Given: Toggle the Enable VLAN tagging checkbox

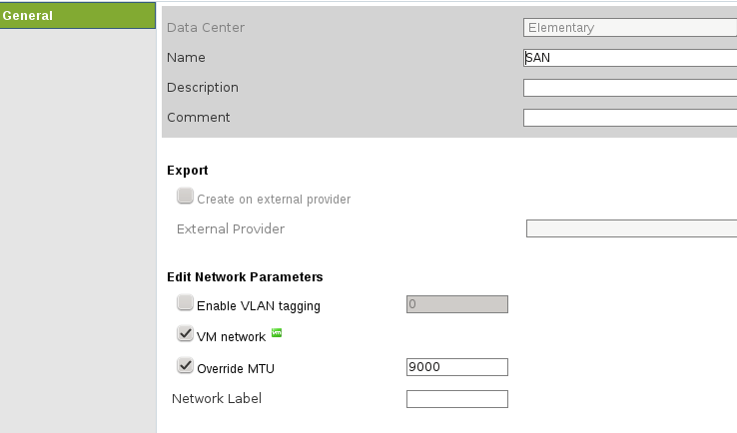Looking at the screenshot, I should [x=185, y=303].
